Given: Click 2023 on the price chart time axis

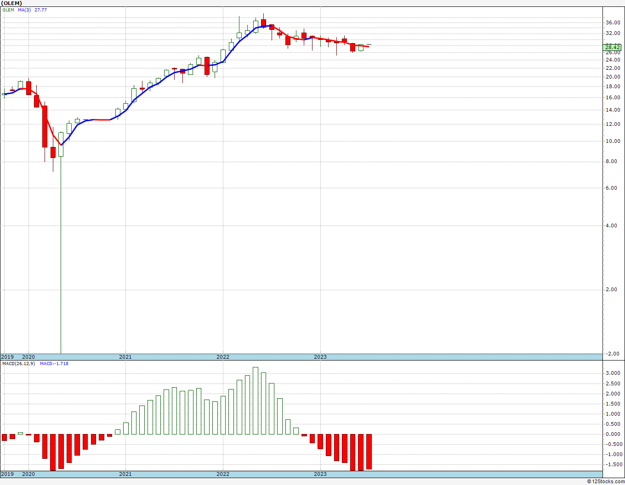Looking at the screenshot, I should (320, 357).
